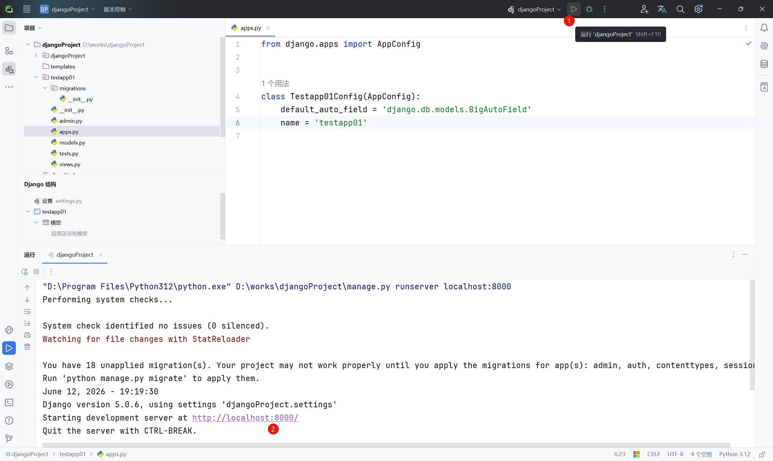Open more run actions kebab in title bar
The image size is (773, 461).
tap(605, 9)
